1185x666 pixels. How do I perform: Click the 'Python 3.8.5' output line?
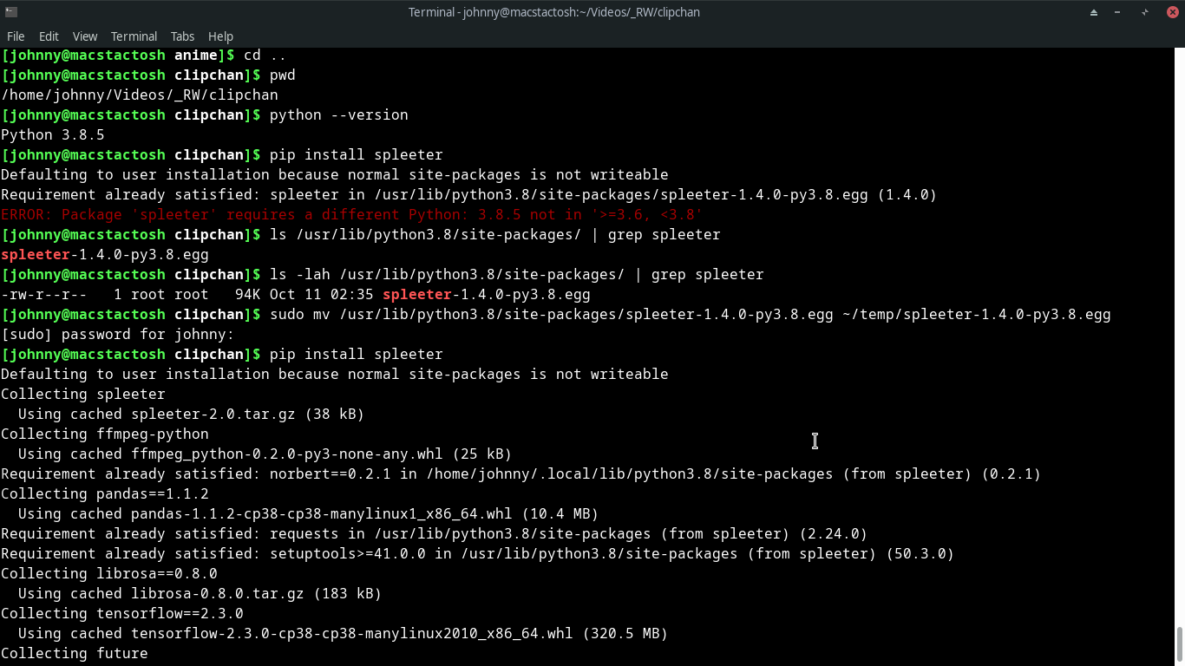point(53,134)
